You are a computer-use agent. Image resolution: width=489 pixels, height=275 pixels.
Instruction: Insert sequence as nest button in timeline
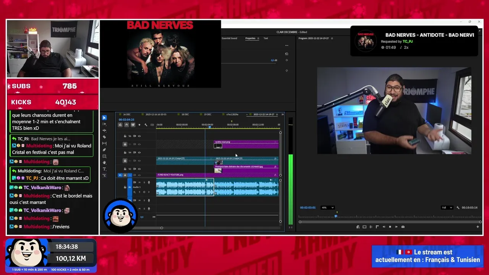pyautogui.click(x=120, y=125)
